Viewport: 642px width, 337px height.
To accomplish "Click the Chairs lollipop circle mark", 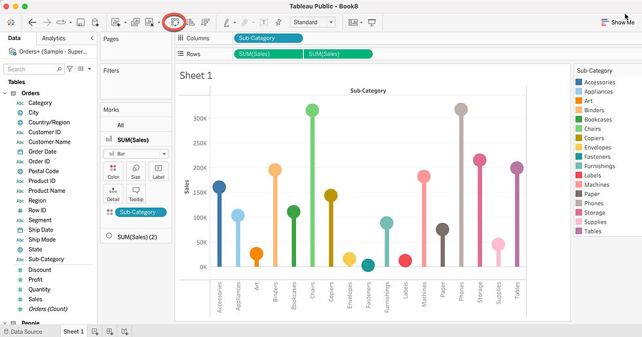I will (x=312, y=110).
